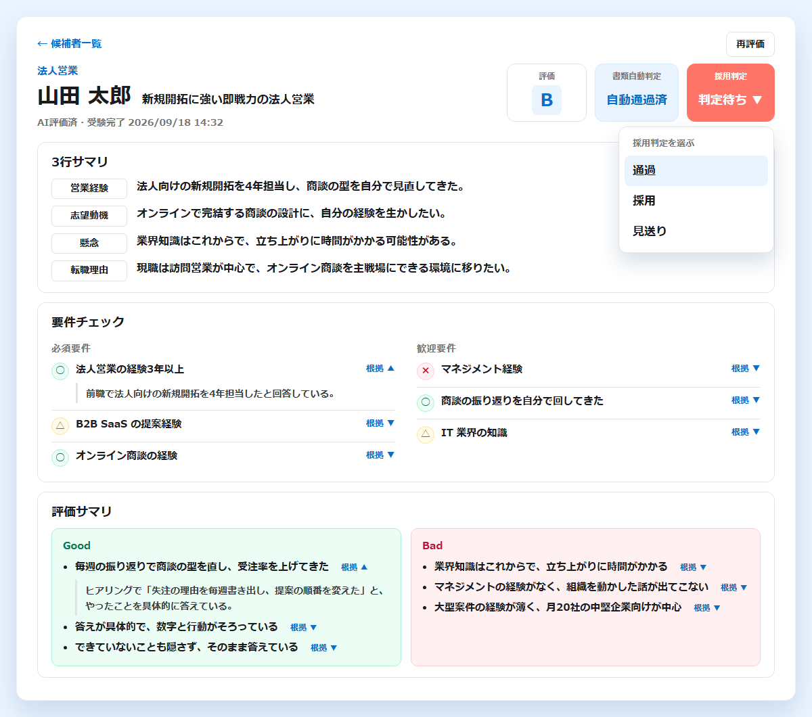Image resolution: width=812 pixels, height=717 pixels.
Task: Click the summary line 現職は訪問営業が中心で
Action: 323,269
